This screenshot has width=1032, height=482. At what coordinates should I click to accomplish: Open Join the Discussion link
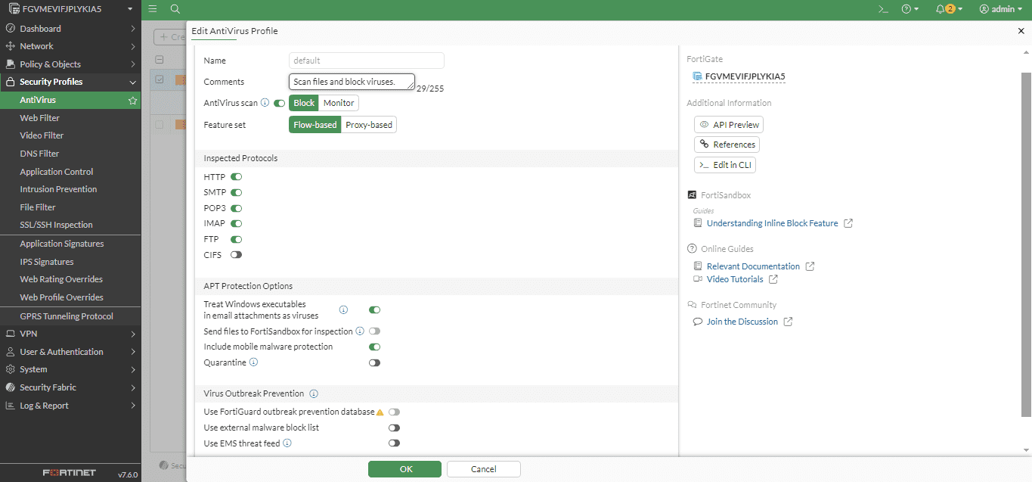[x=742, y=322]
